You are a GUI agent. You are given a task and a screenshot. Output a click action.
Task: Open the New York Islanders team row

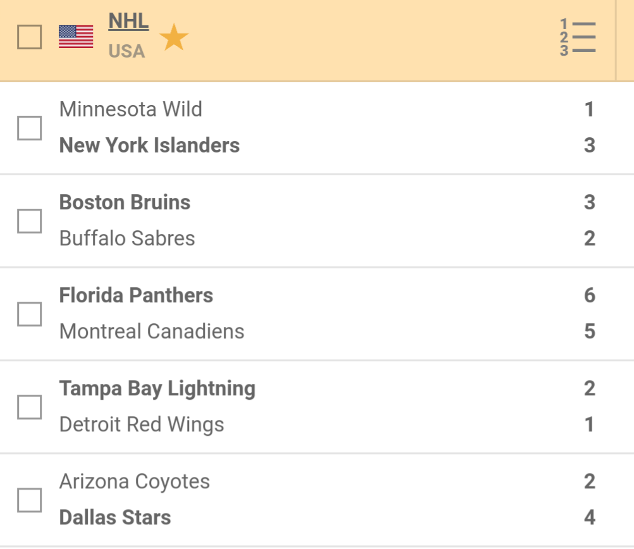tap(149, 145)
